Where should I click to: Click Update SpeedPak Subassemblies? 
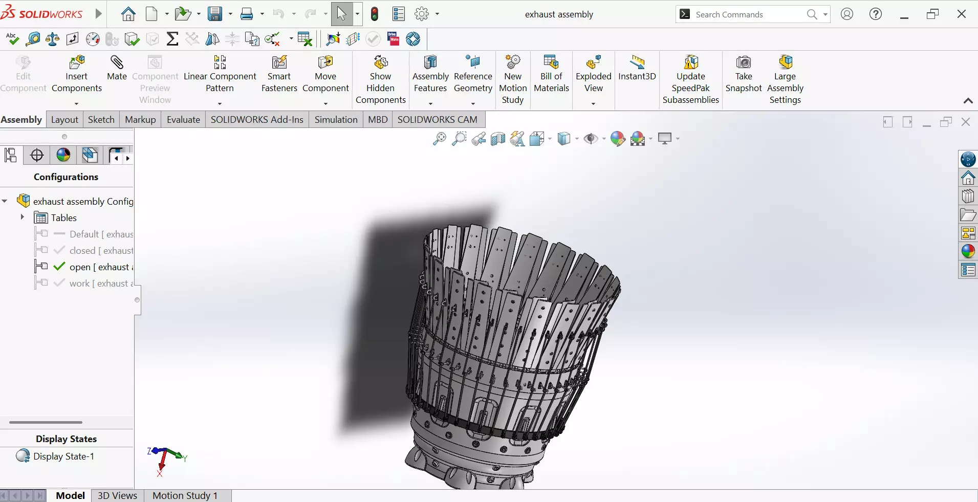coord(691,79)
